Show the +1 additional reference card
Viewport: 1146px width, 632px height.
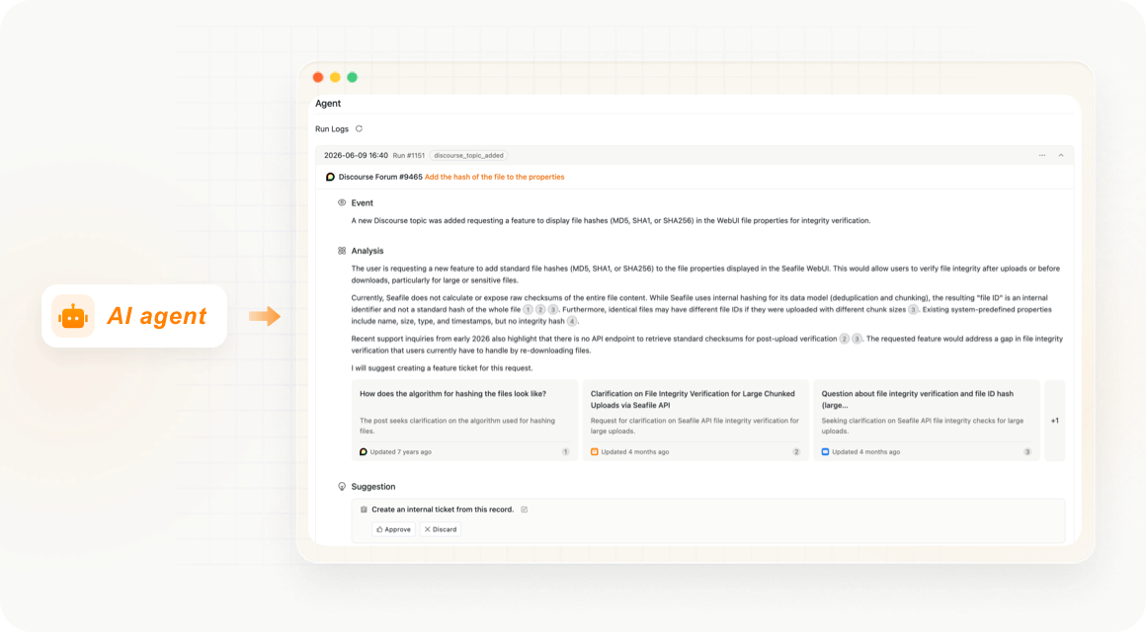pyautogui.click(x=1055, y=421)
